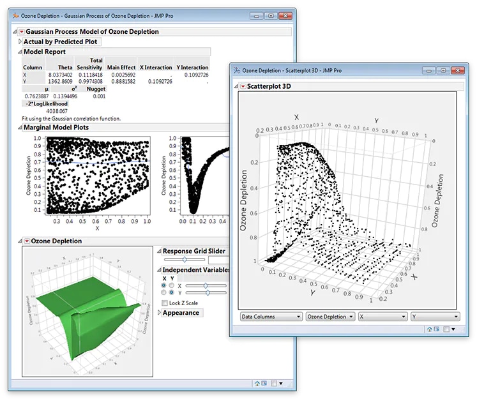Click Main Effect column header
The image size is (477, 399).
(x=121, y=68)
